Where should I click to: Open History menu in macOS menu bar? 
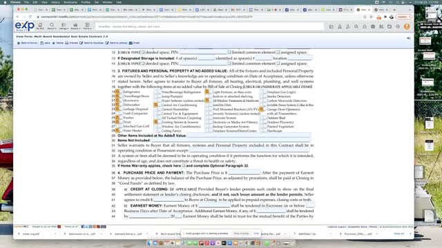tap(55, 2)
